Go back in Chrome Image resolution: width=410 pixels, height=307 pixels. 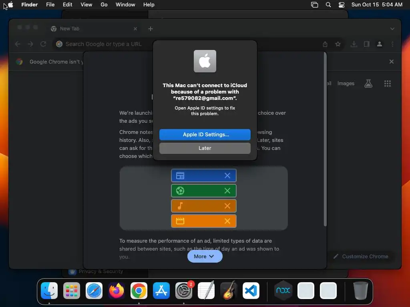coord(18,44)
